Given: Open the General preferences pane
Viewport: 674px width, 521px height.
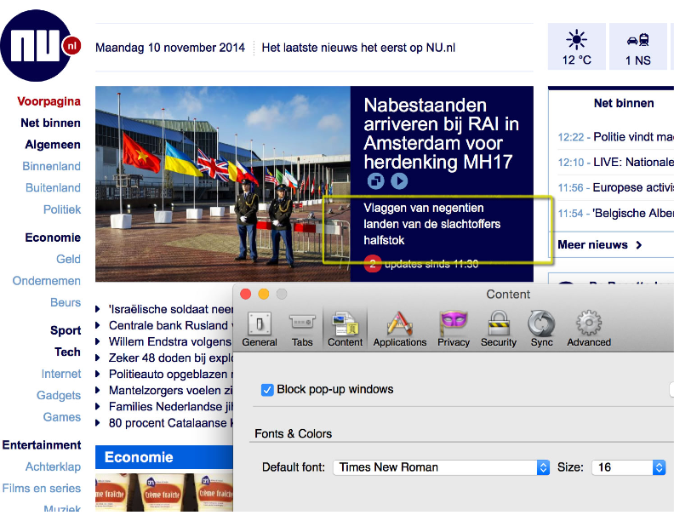Looking at the screenshot, I should [x=260, y=329].
